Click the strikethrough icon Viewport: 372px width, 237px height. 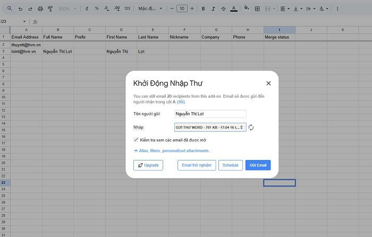(223, 9)
